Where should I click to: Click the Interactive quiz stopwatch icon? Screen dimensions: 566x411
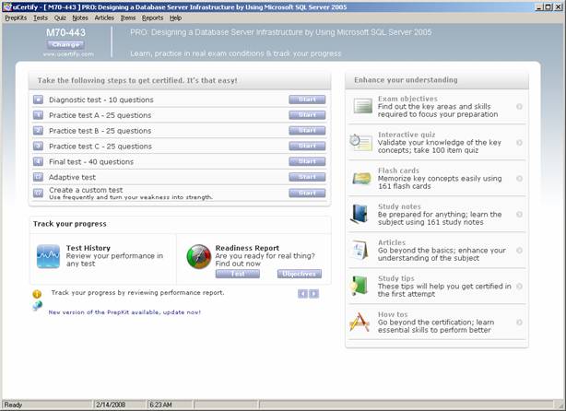pos(360,142)
